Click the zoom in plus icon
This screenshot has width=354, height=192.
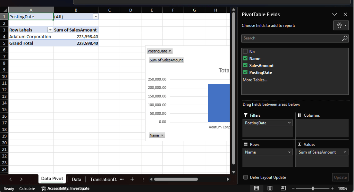(332, 188)
